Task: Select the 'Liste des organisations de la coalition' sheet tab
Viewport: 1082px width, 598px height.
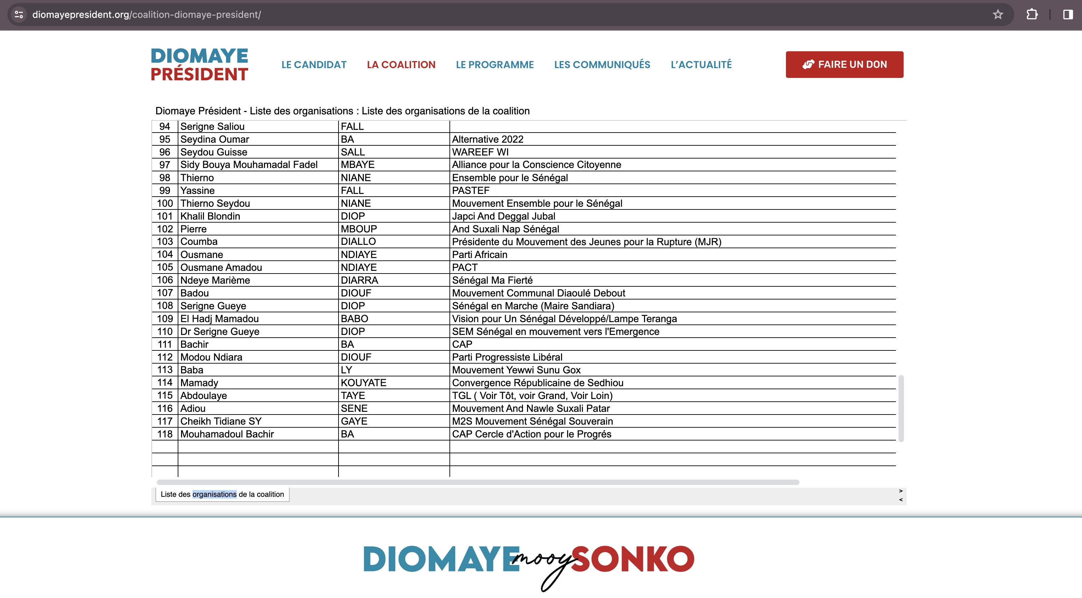Action: [x=222, y=494]
